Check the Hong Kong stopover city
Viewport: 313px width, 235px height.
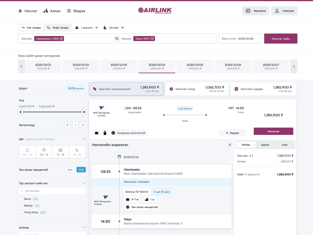pyautogui.click(x=21, y=212)
